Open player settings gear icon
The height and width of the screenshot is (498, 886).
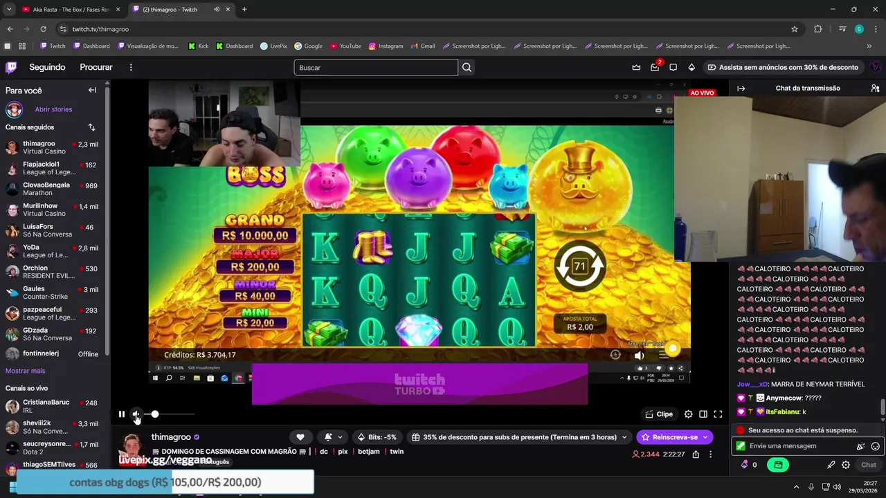click(688, 414)
